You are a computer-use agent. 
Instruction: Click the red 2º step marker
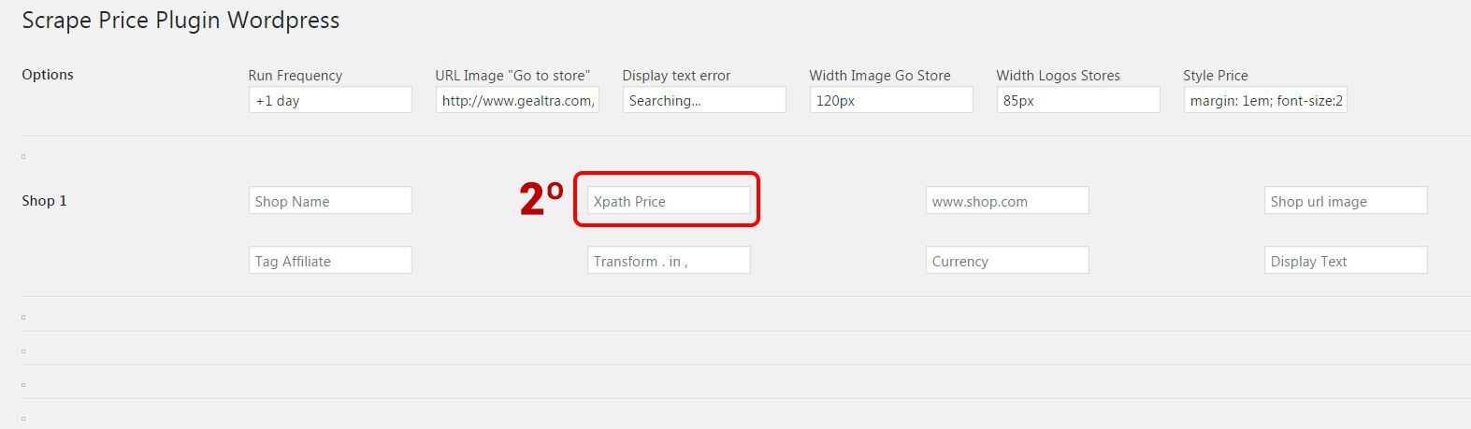(x=541, y=199)
